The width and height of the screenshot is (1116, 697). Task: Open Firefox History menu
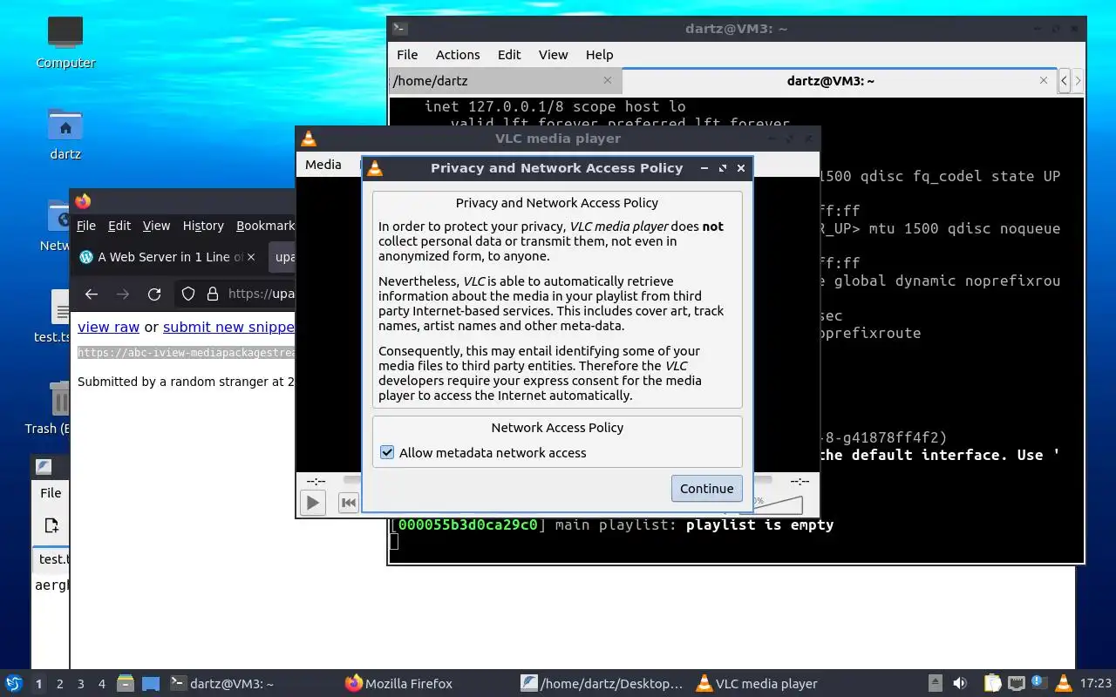[203, 226]
